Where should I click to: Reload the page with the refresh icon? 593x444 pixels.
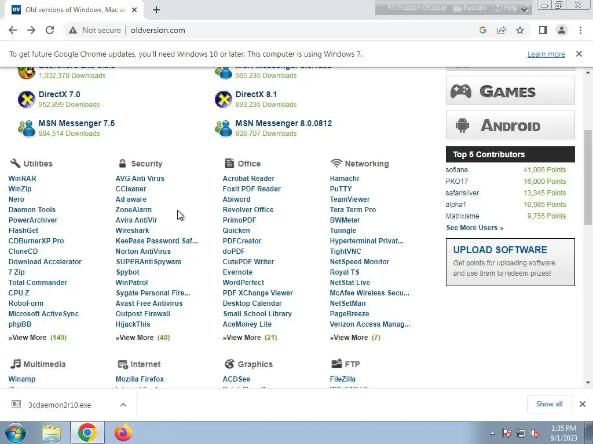pos(50,30)
